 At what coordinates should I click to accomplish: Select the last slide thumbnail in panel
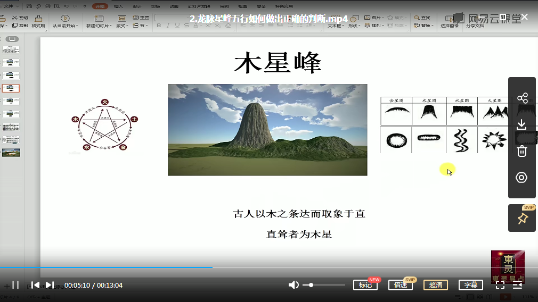pyautogui.click(x=11, y=153)
